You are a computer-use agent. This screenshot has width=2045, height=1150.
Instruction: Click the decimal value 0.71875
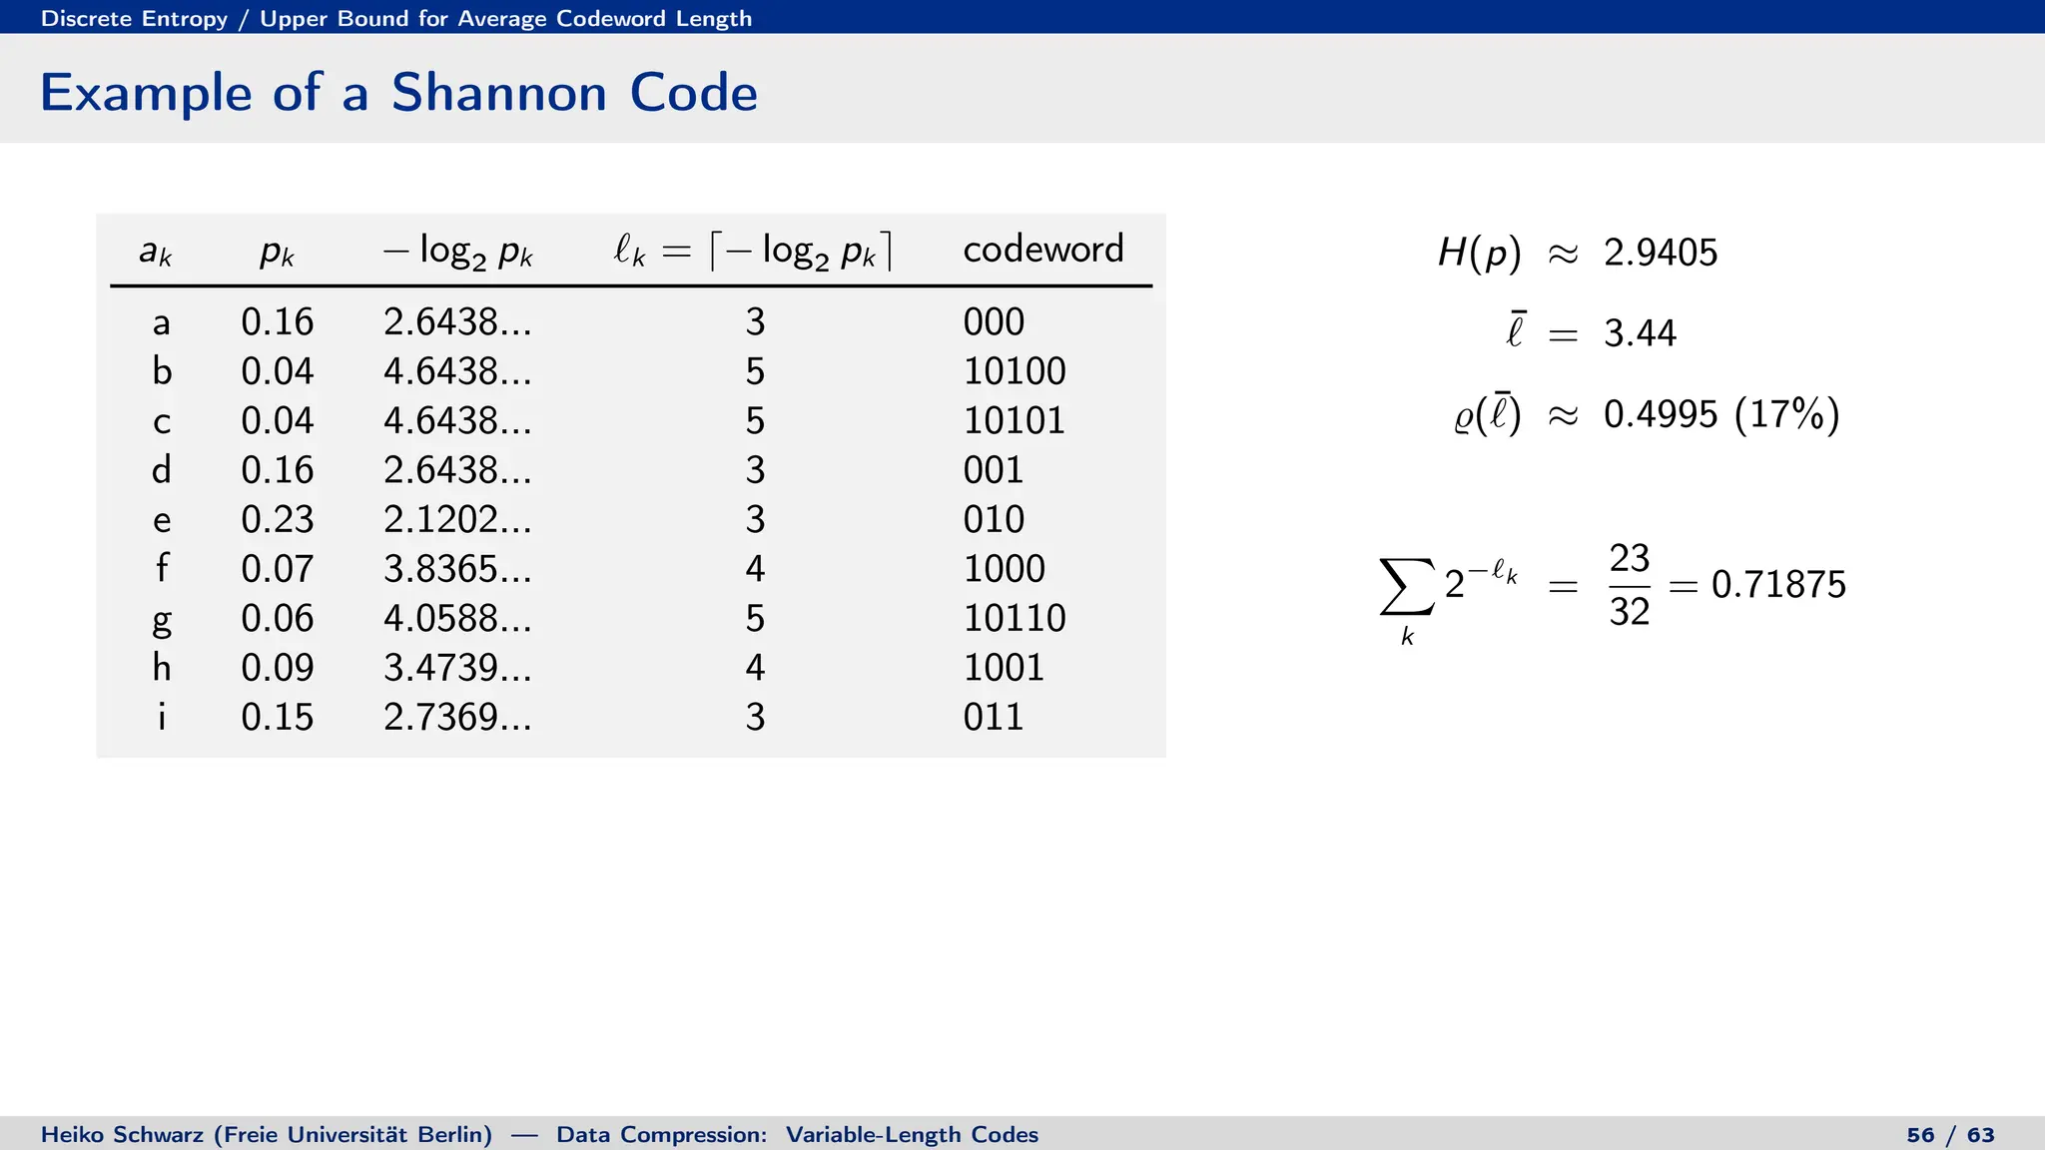coord(1778,585)
